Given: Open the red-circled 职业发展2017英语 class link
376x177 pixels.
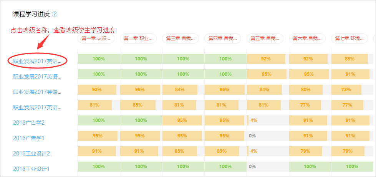Looking at the screenshot, I should point(37,61).
